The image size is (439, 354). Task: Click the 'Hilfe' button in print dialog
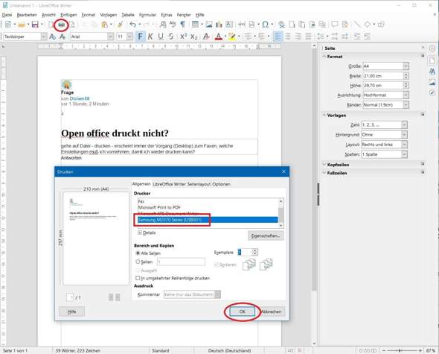point(72,312)
